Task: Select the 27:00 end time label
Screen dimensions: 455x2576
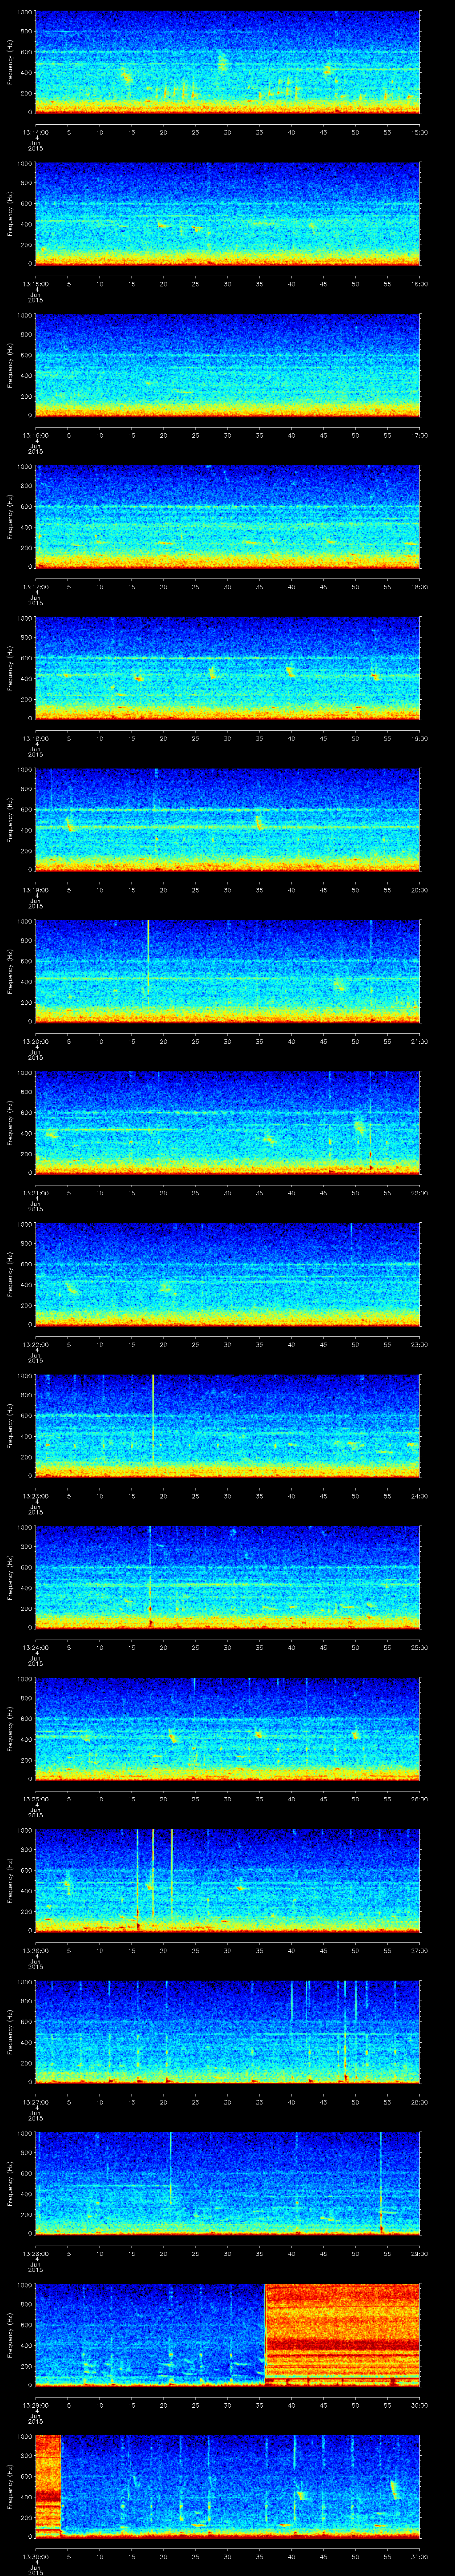Action: (419, 1950)
